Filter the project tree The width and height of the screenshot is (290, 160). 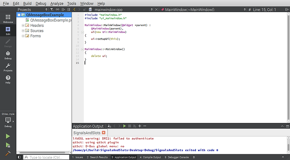coord(52,9)
